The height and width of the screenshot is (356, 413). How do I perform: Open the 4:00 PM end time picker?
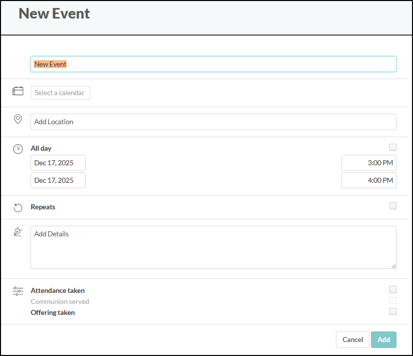tap(369, 180)
